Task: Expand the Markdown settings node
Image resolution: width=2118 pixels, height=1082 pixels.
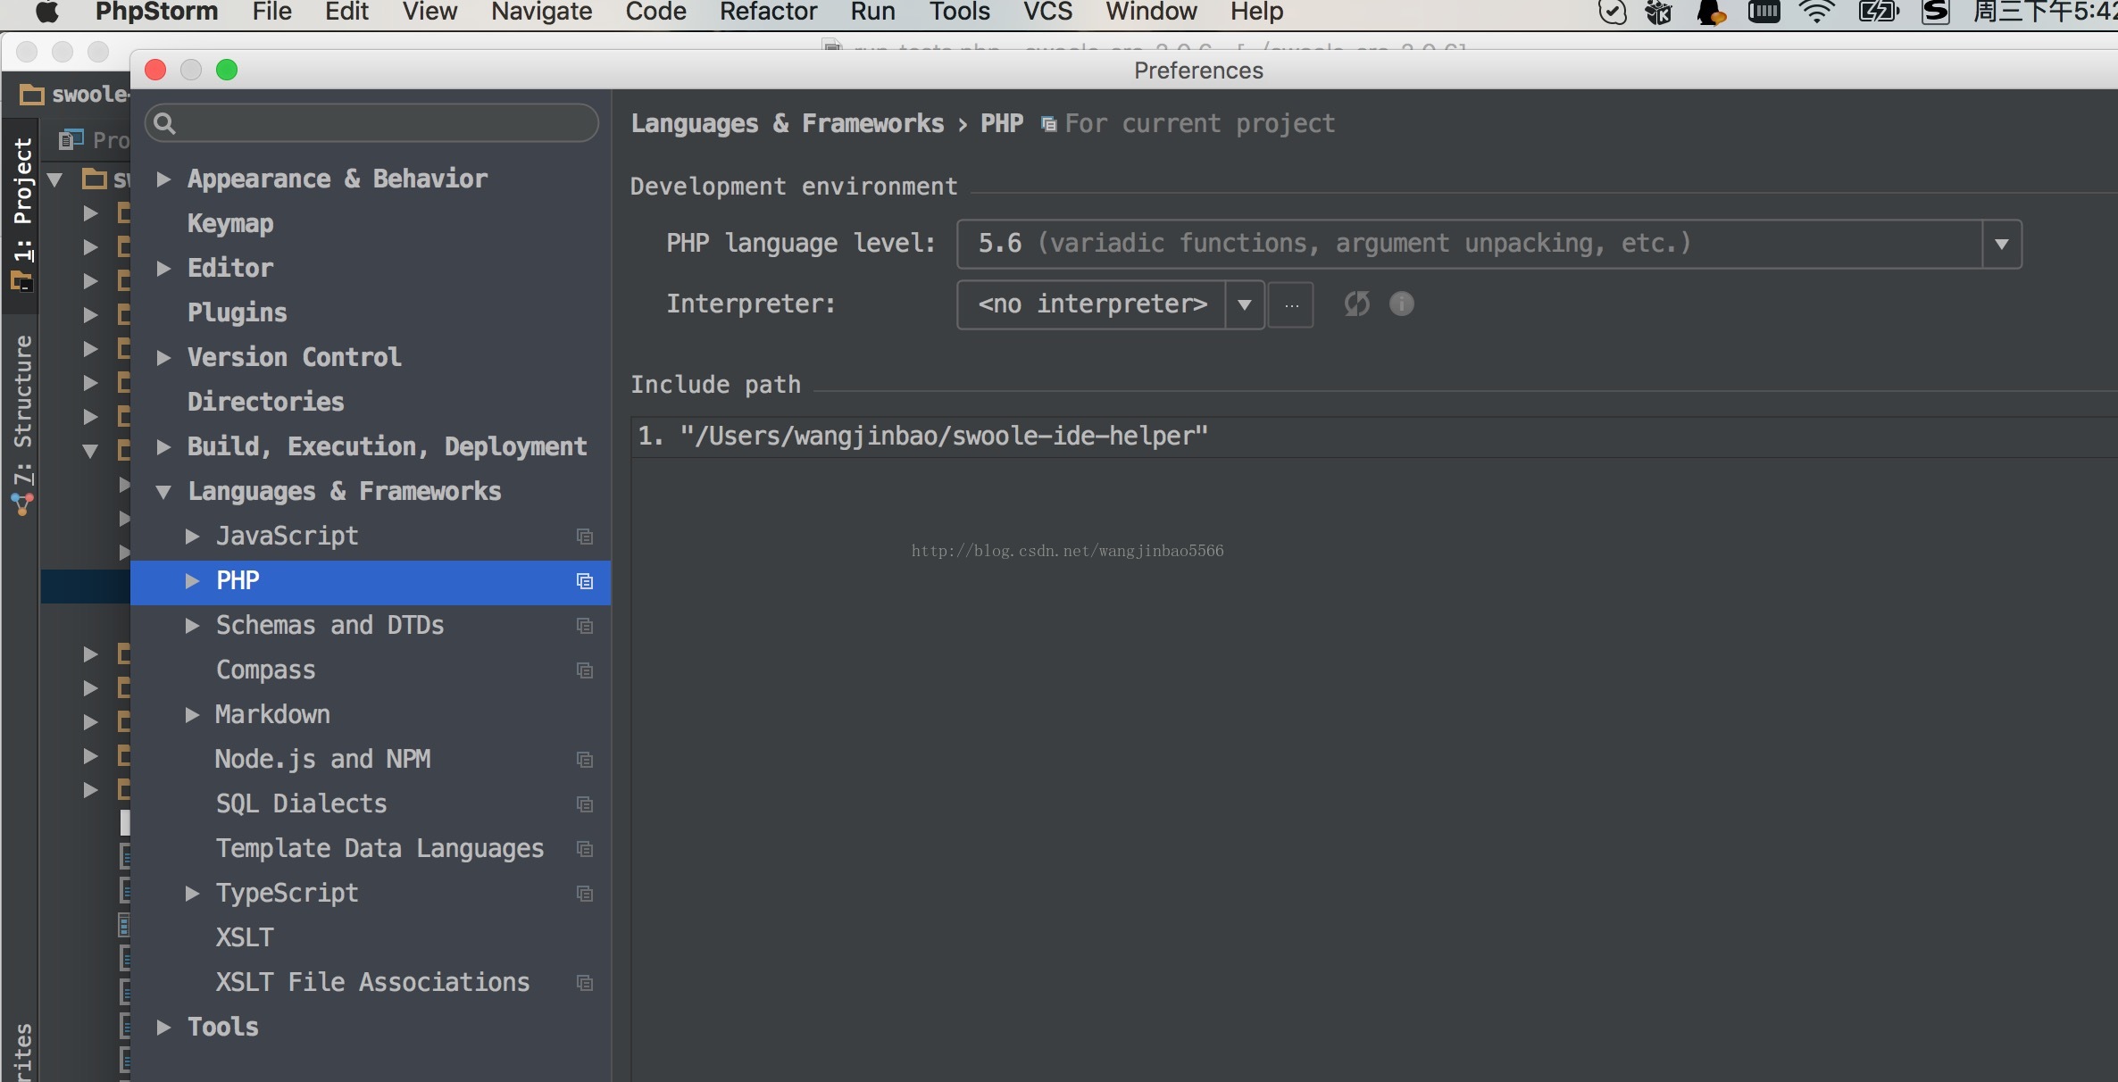Action: [192, 715]
